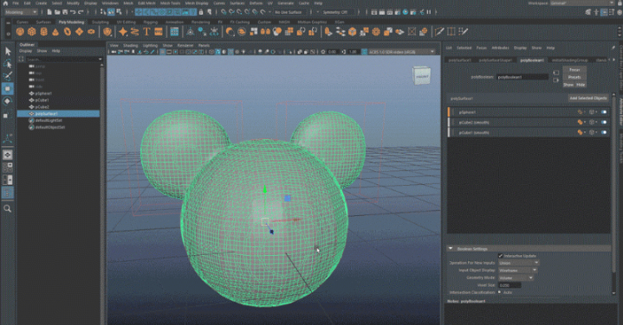Open search magnifier in left toolbox

(7, 208)
